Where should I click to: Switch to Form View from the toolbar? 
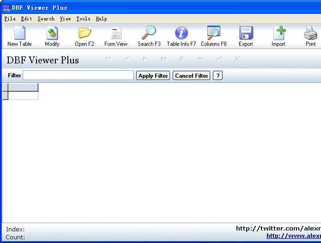(x=116, y=36)
